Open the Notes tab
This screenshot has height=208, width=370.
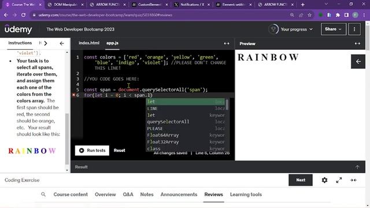pyautogui.click(x=147, y=194)
